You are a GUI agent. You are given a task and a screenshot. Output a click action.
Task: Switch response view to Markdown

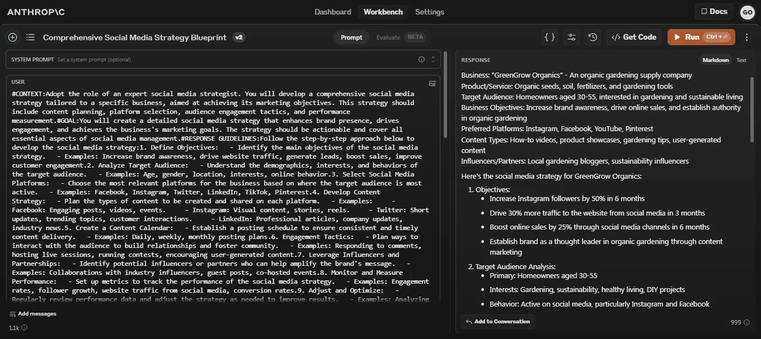716,60
